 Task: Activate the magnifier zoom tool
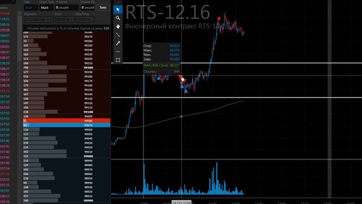click(x=118, y=18)
